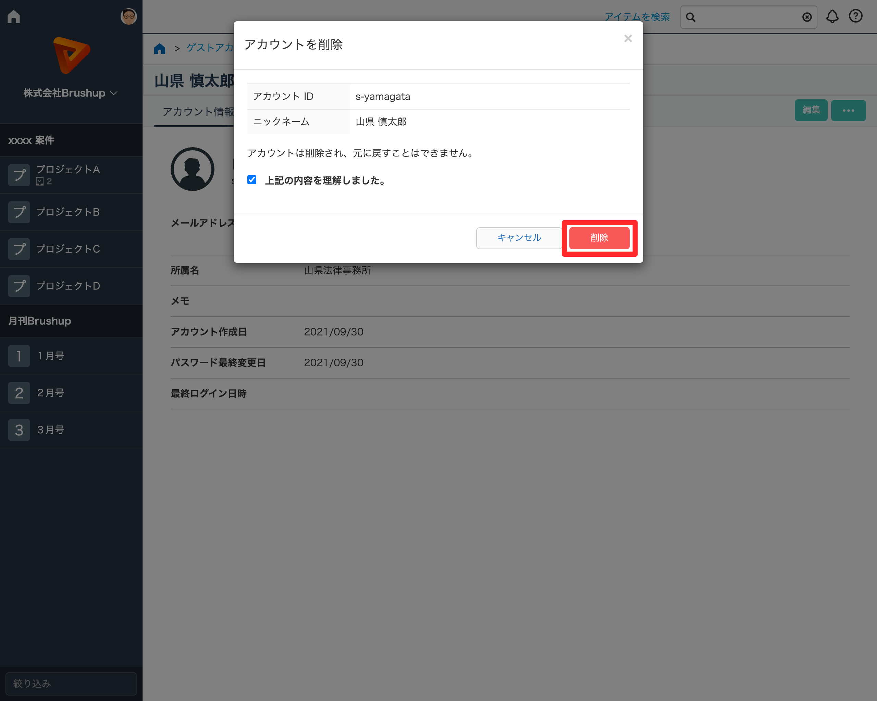Click the 編集 button
This screenshot has height=701, width=877.
[811, 110]
